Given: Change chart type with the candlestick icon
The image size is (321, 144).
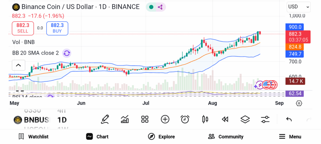Looking at the screenshot, I should click(205, 119).
